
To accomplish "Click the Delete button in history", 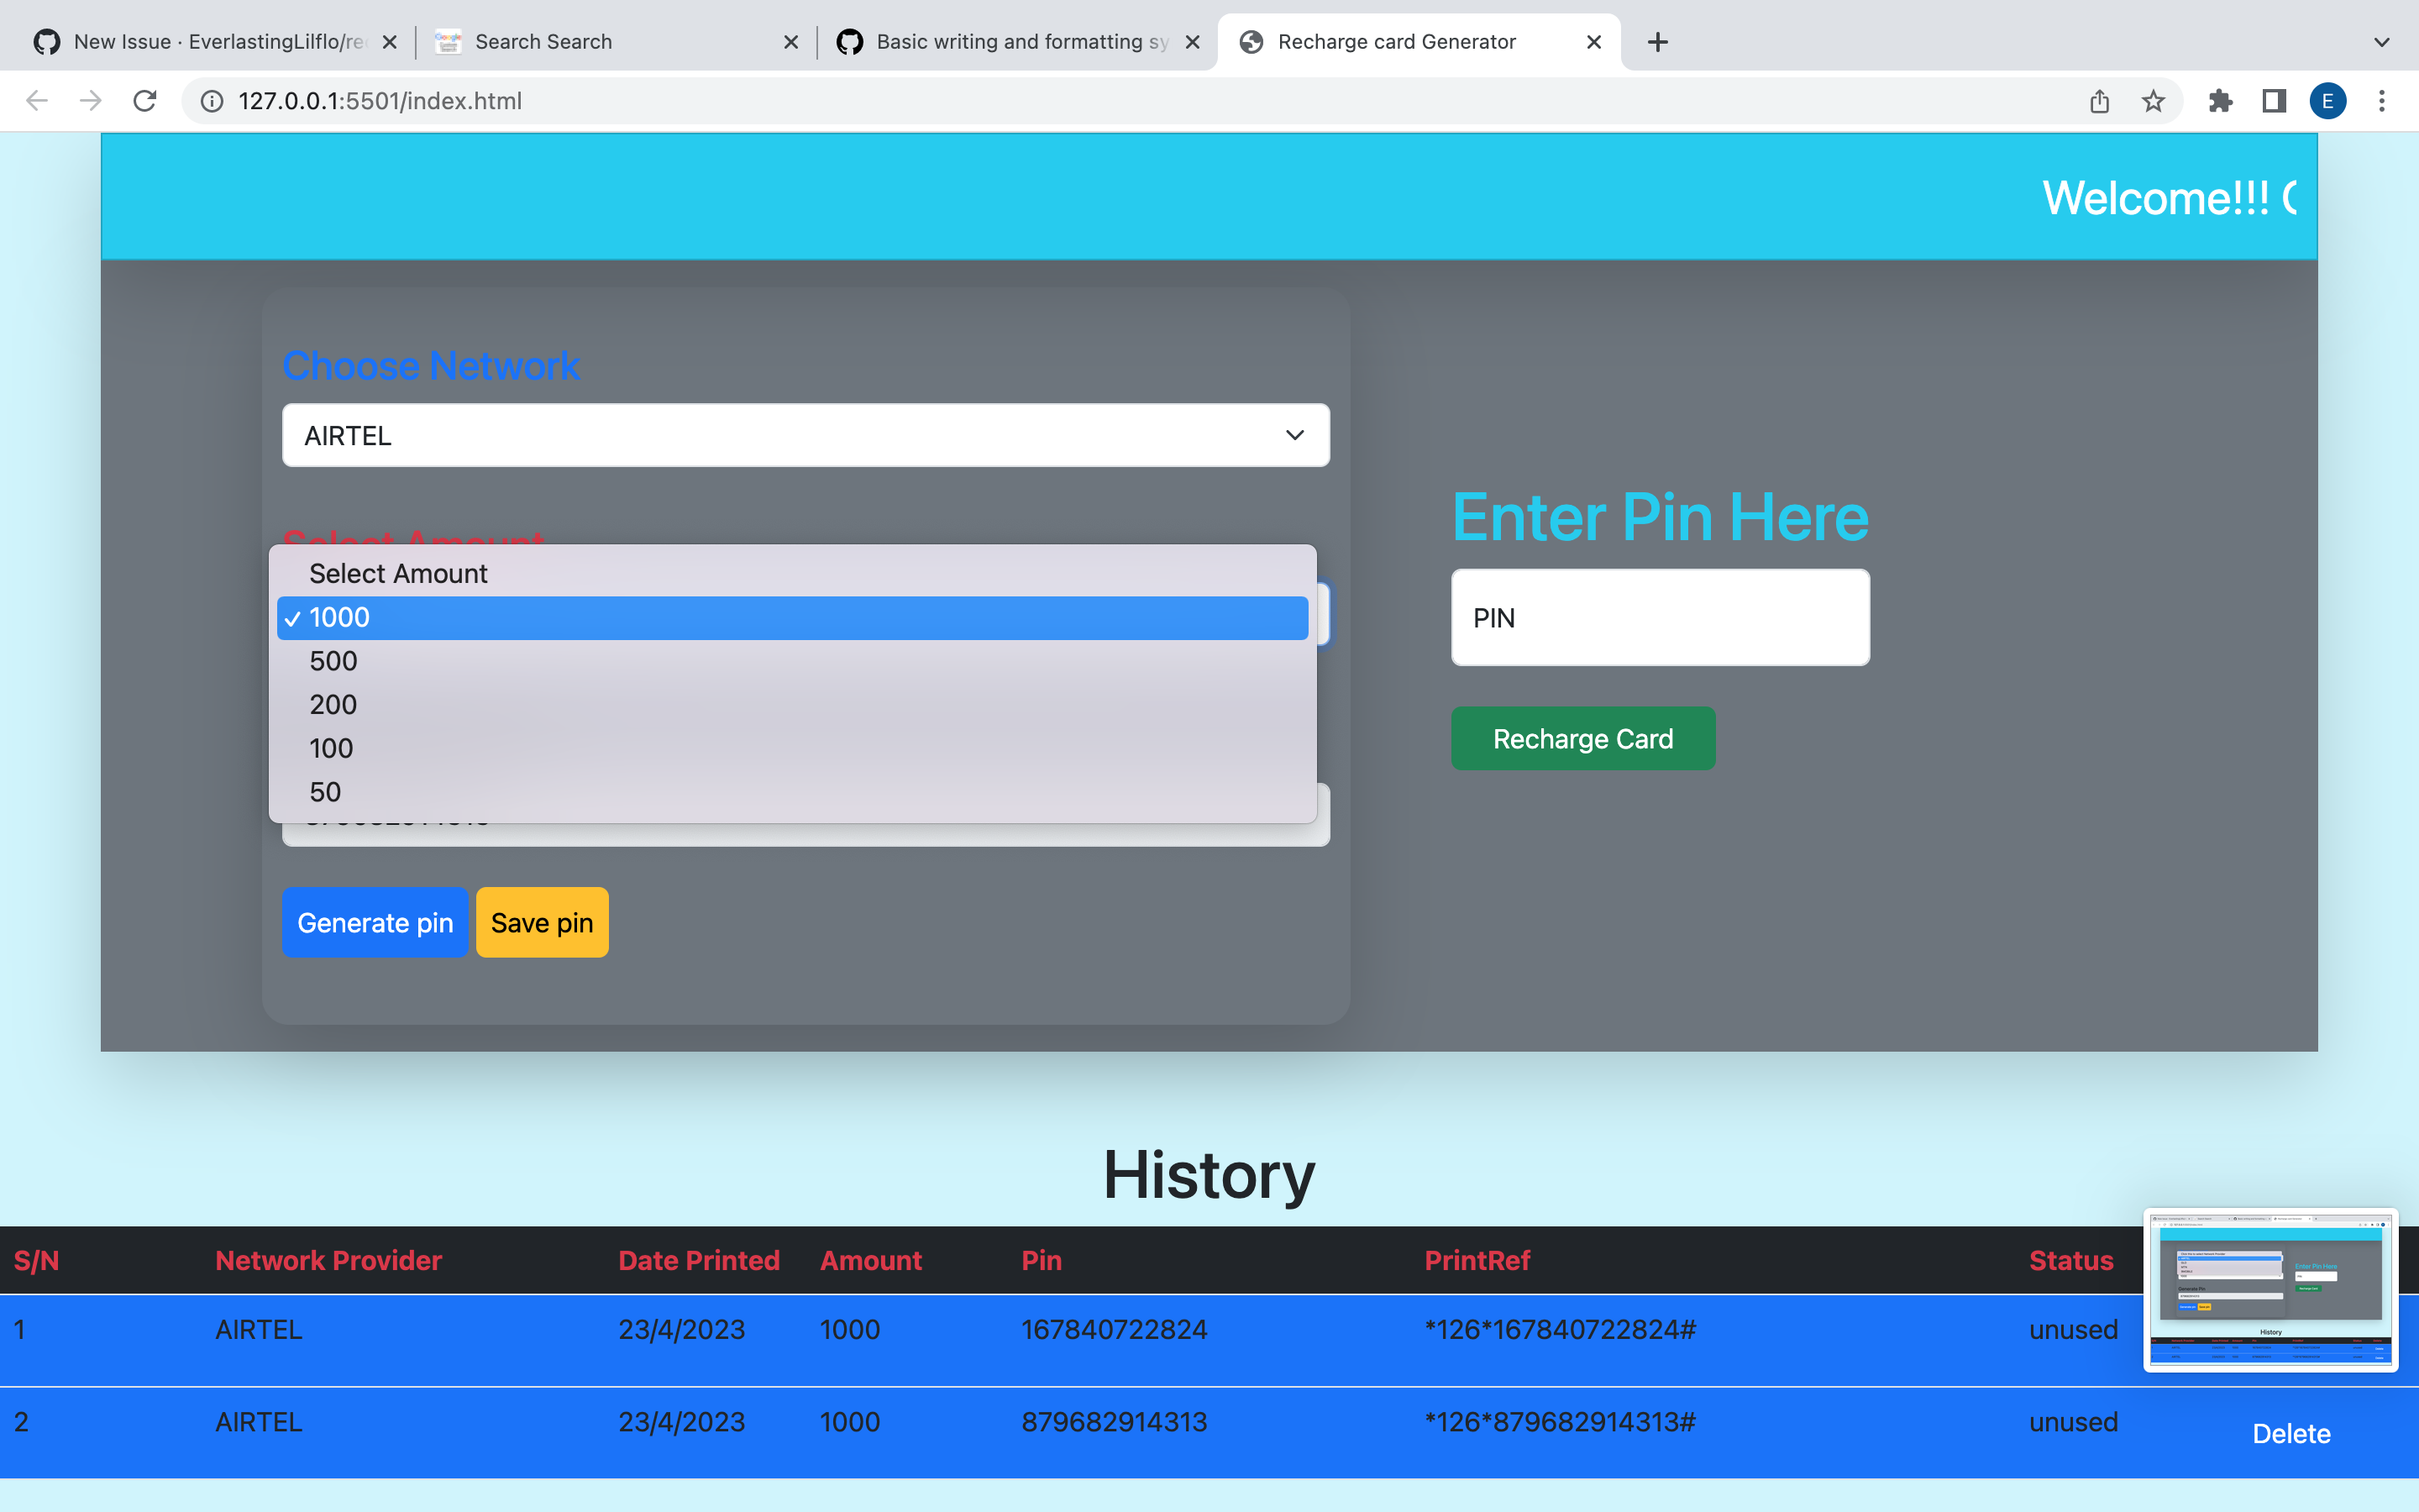I will [2289, 1433].
